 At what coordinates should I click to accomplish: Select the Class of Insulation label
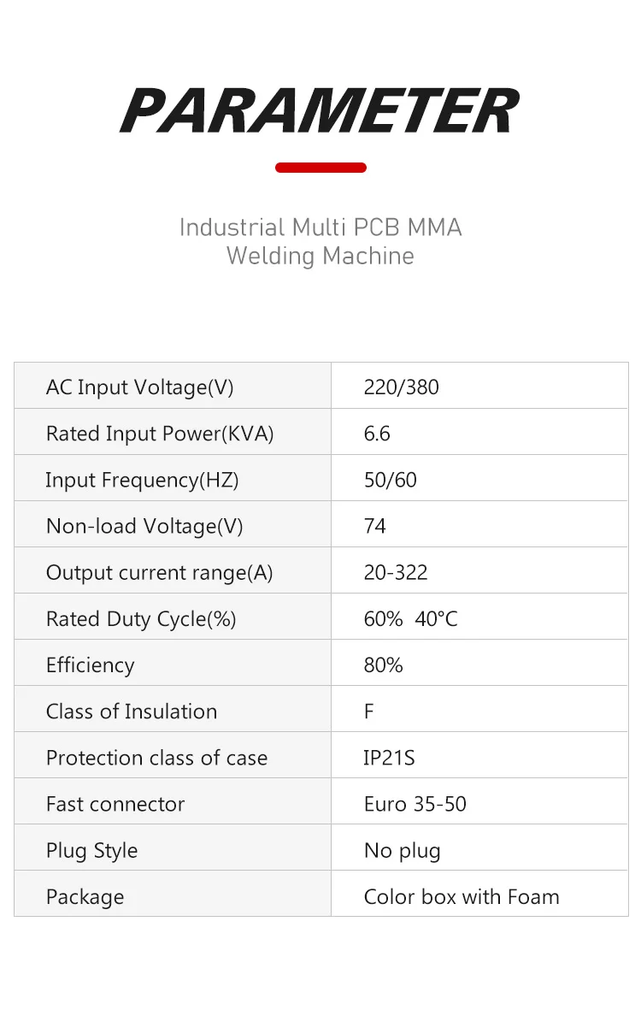[132, 712]
